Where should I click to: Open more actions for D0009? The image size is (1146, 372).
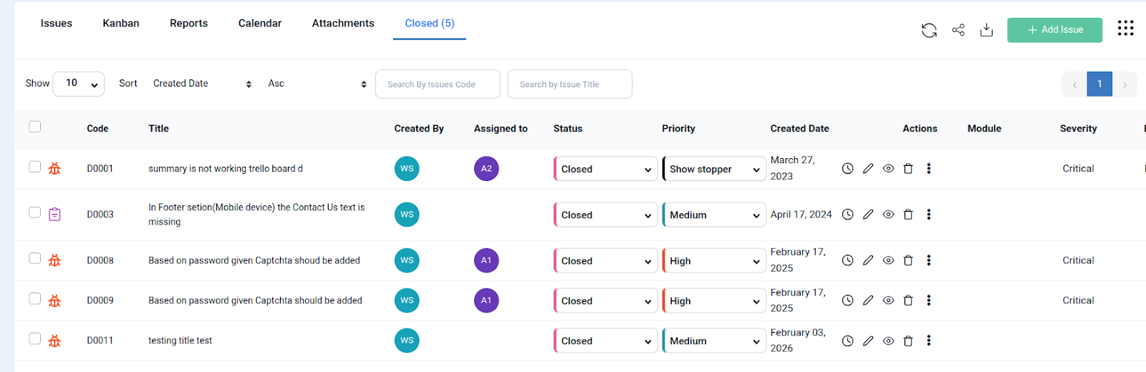(x=929, y=300)
